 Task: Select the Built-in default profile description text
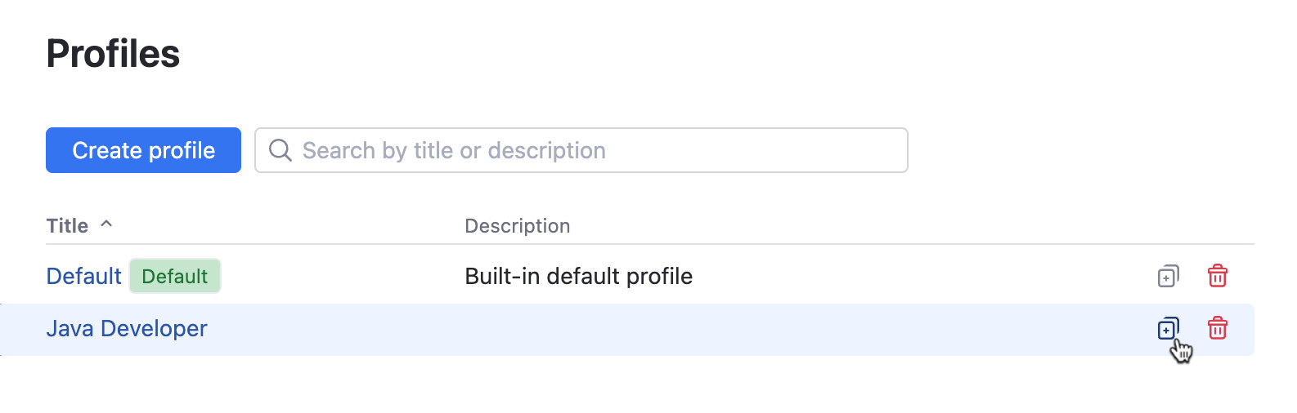[578, 277]
